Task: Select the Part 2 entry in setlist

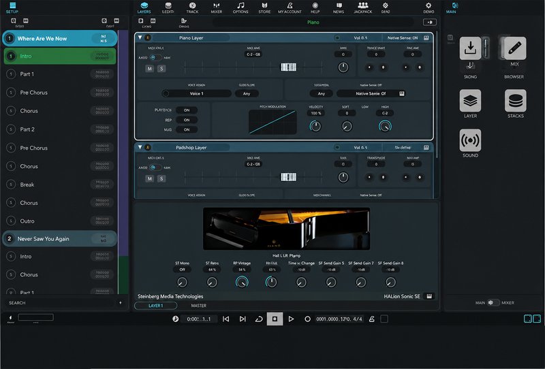Action: tap(60, 129)
